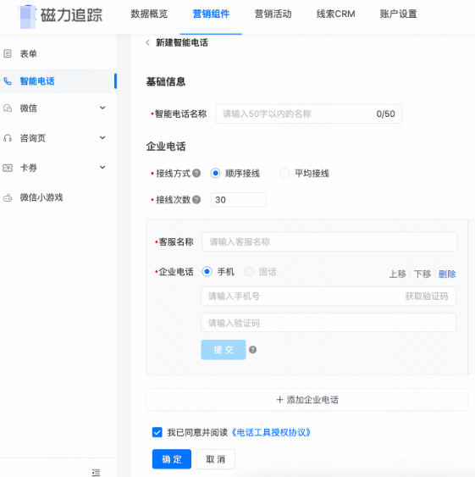
Task: Open the 《电话工具授权协议》 link
Action: [271, 432]
